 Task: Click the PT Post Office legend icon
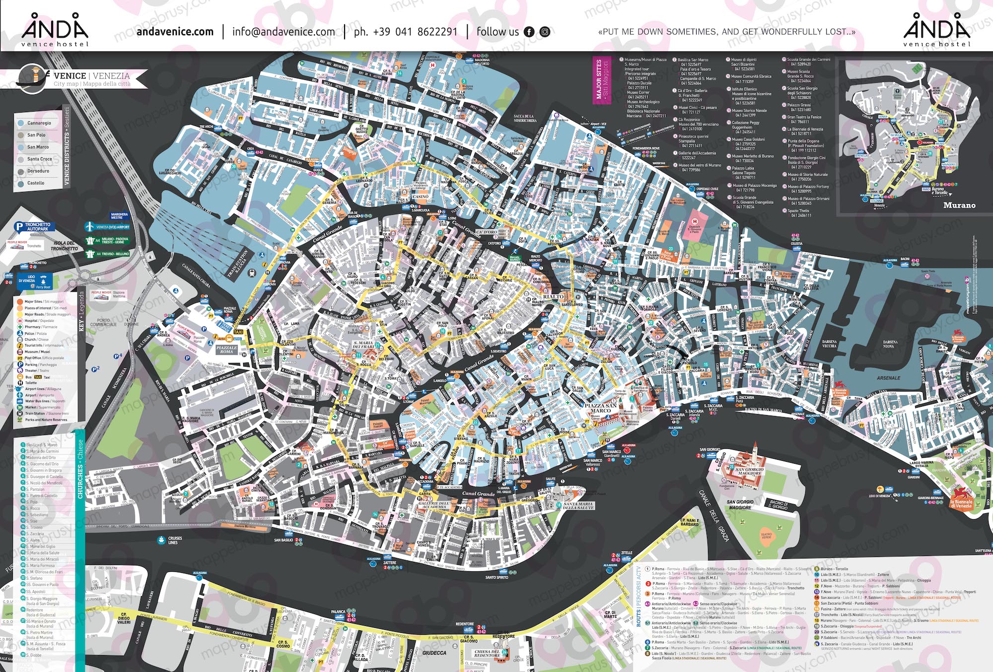pos(20,358)
